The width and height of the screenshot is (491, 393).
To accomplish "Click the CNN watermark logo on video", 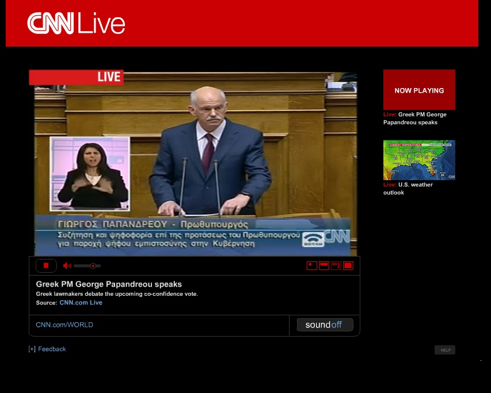I will 336,236.
